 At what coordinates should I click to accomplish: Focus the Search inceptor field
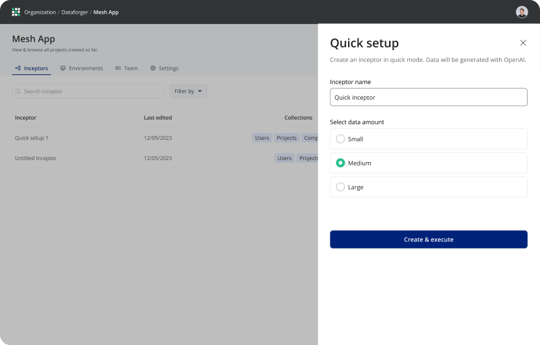[x=91, y=91]
